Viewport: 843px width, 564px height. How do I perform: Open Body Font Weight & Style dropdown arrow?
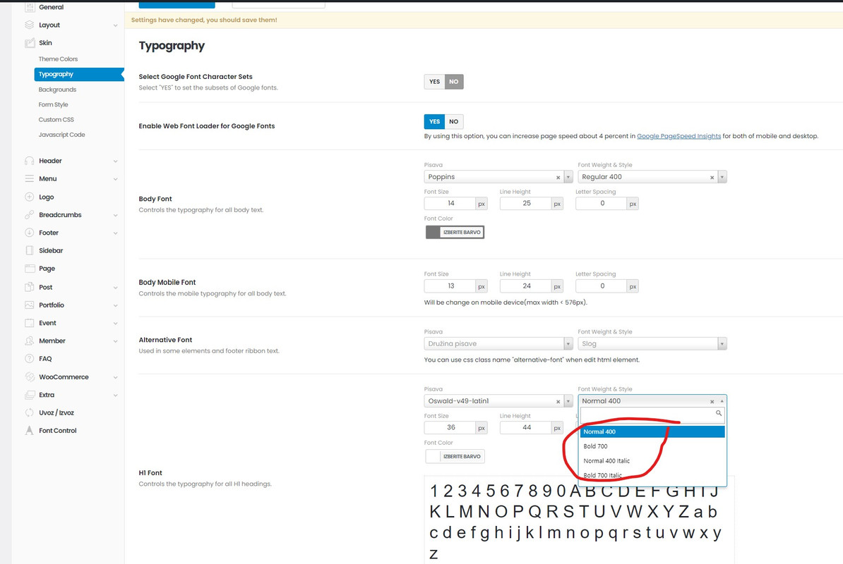click(x=722, y=177)
